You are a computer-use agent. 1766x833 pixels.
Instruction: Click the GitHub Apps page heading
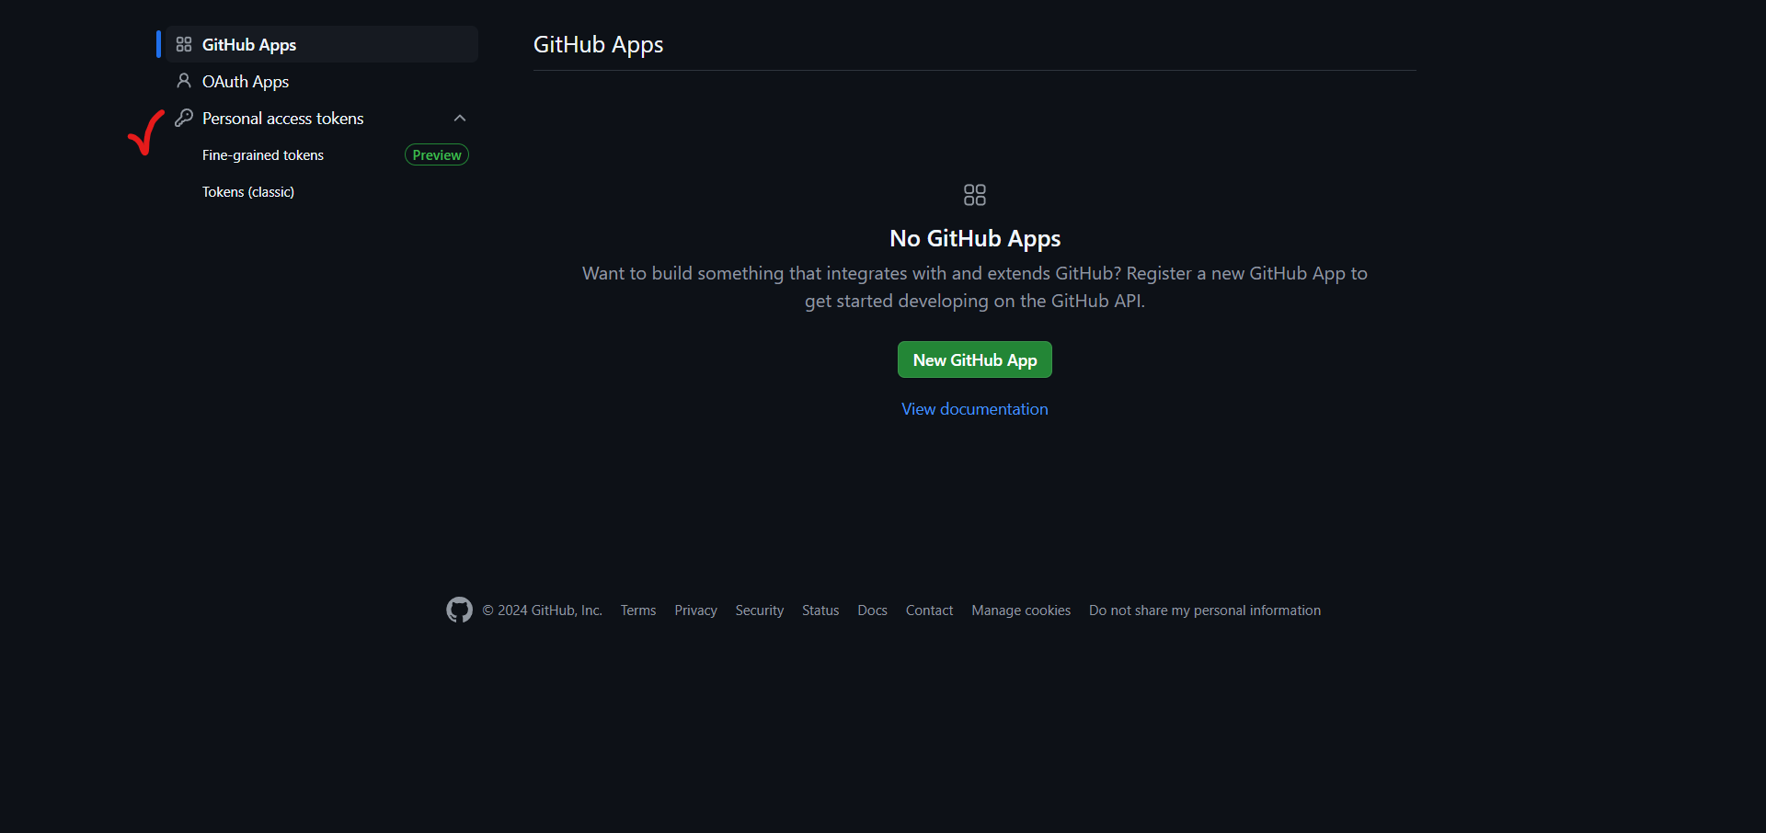tap(598, 44)
